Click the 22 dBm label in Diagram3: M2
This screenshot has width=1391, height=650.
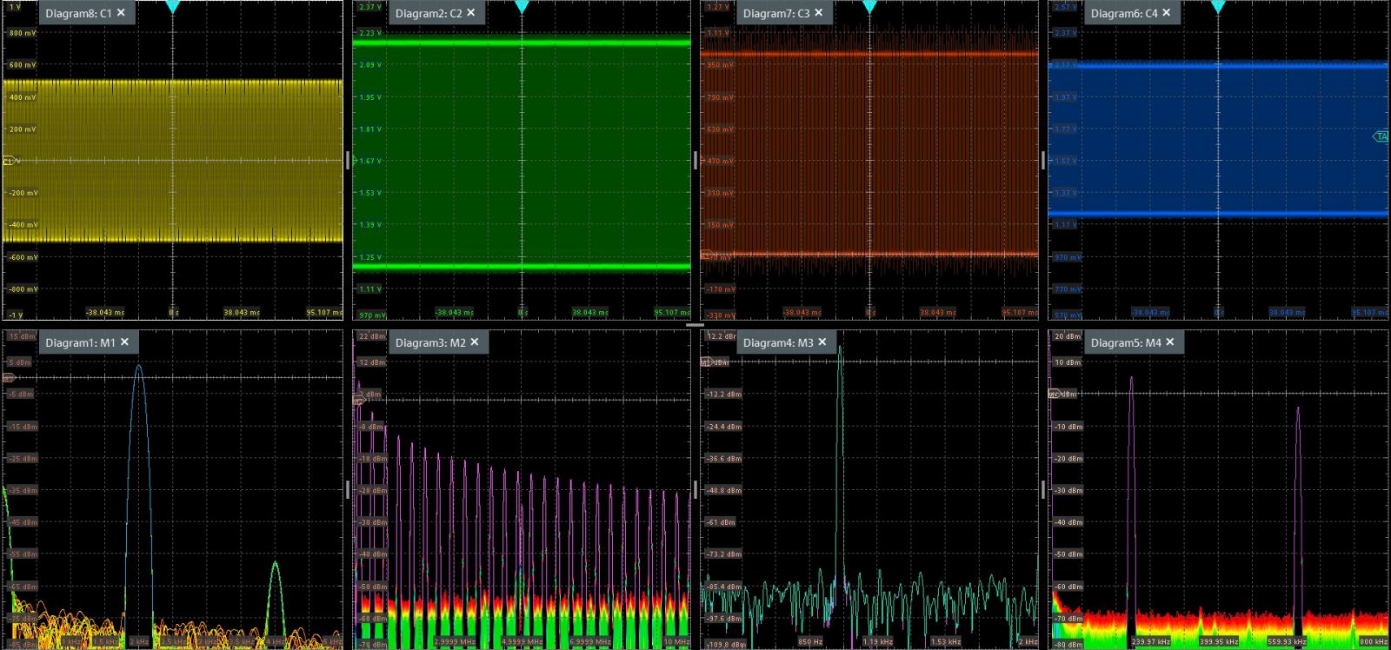click(x=371, y=336)
